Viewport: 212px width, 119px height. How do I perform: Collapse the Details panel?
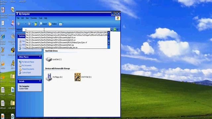click(40, 81)
